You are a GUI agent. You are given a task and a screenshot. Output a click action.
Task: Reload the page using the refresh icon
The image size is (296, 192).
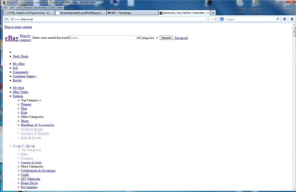click(216, 19)
